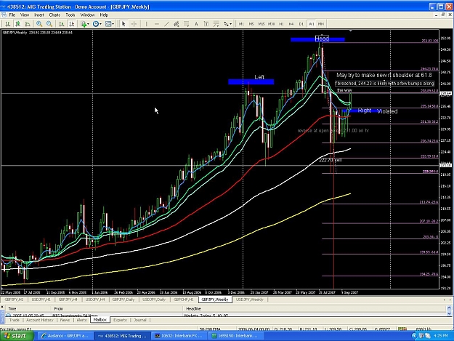454x341 pixels.
Task: Open the View menu
Action: pyautogui.click(x=25, y=15)
